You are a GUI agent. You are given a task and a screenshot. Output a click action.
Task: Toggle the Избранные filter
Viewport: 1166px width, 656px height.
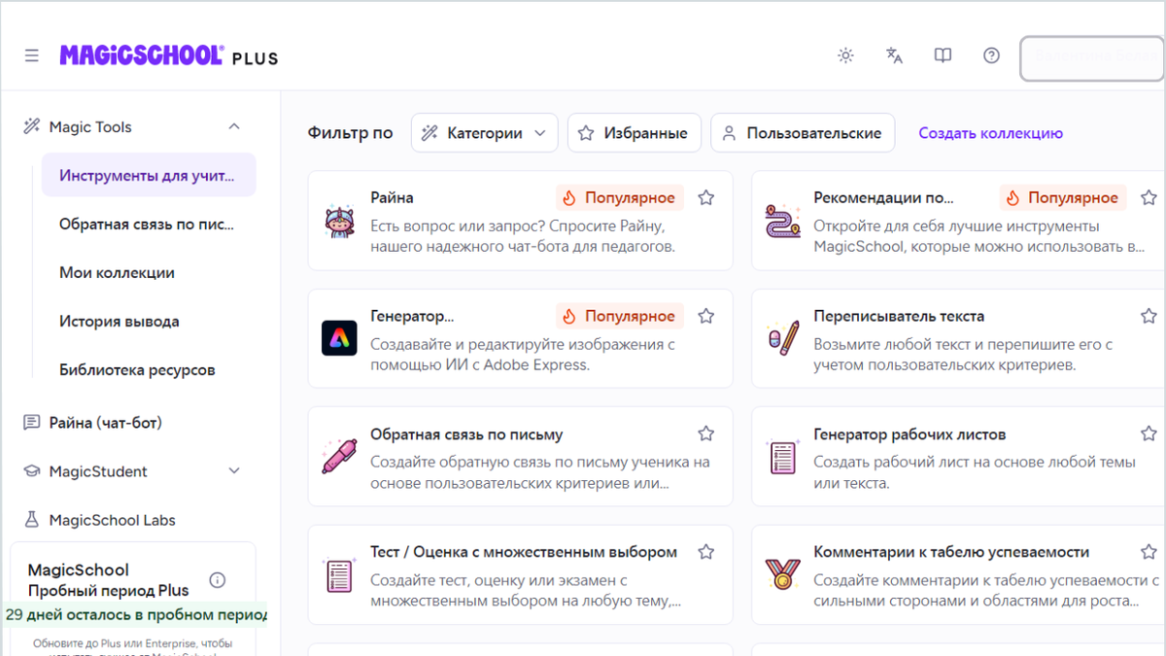(634, 133)
